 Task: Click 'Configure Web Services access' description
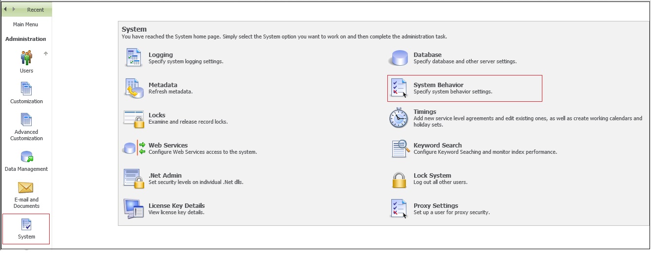coord(203,152)
